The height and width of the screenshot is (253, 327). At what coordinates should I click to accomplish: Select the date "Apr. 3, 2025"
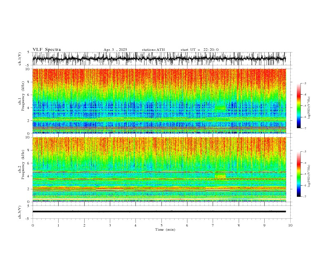[115, 50]
